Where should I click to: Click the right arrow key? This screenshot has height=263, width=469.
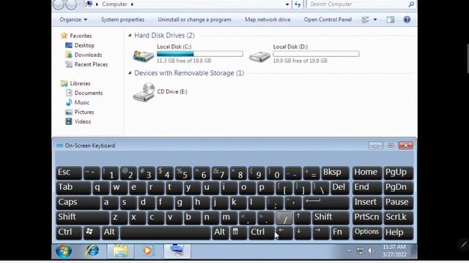coord(321,232)
